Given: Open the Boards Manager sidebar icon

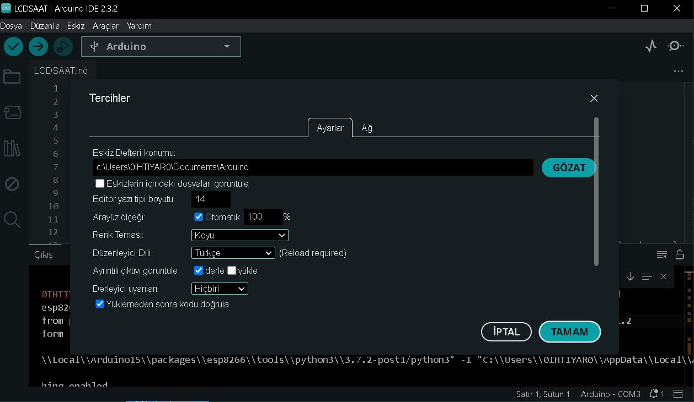Looking at the screenshot, I should pyautogui.click(x=12, y=112).
